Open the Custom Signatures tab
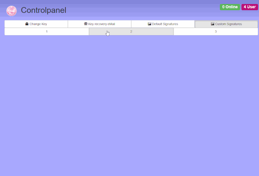The image size is (259, 176). tap(227, 24)
